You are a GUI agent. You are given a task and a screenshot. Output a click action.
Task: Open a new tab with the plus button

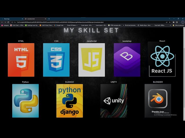pyautogui.click(x=49, y=19)
